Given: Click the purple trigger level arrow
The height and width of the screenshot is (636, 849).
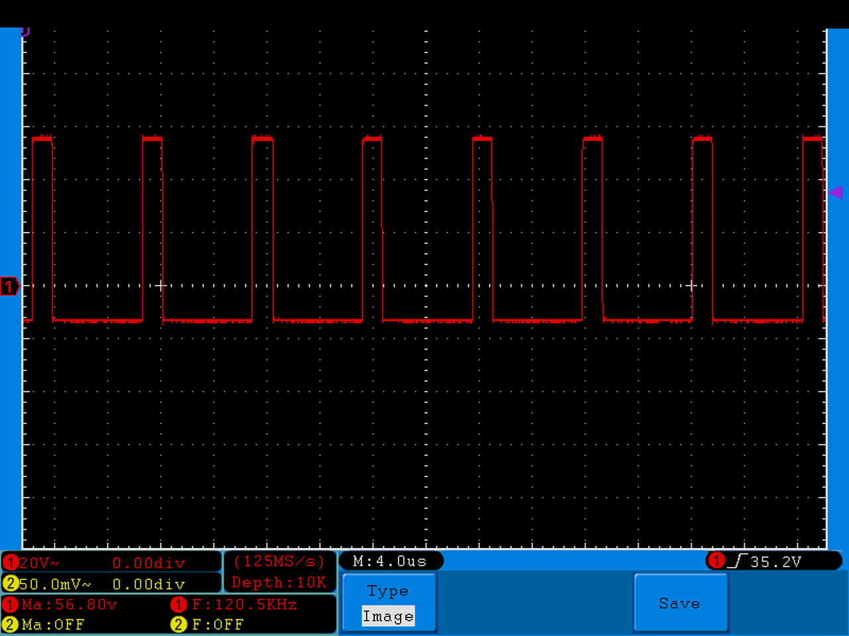Looking at the screenshot, I should (836, 192).
